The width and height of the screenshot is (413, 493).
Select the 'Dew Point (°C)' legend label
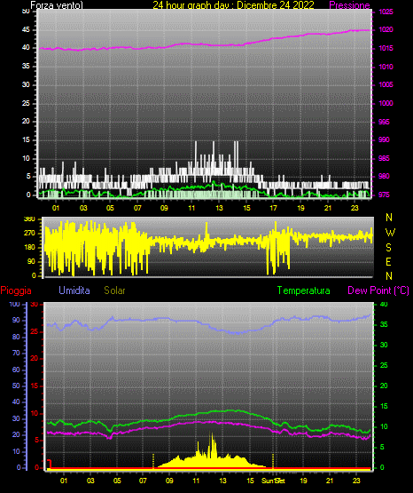378,290
